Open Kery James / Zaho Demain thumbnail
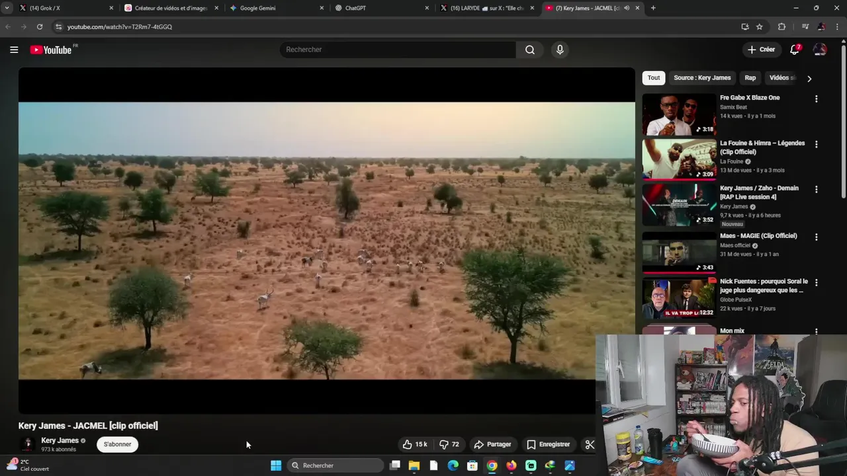This screenshot has width=847, height=476. click(679, 205)
